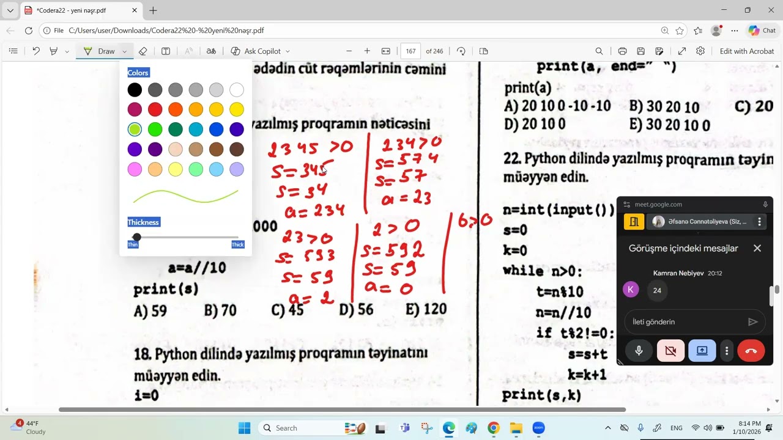The image size is (783, 440).
Task: Select the pink color swatch
Action: click(x=135, y=169)
